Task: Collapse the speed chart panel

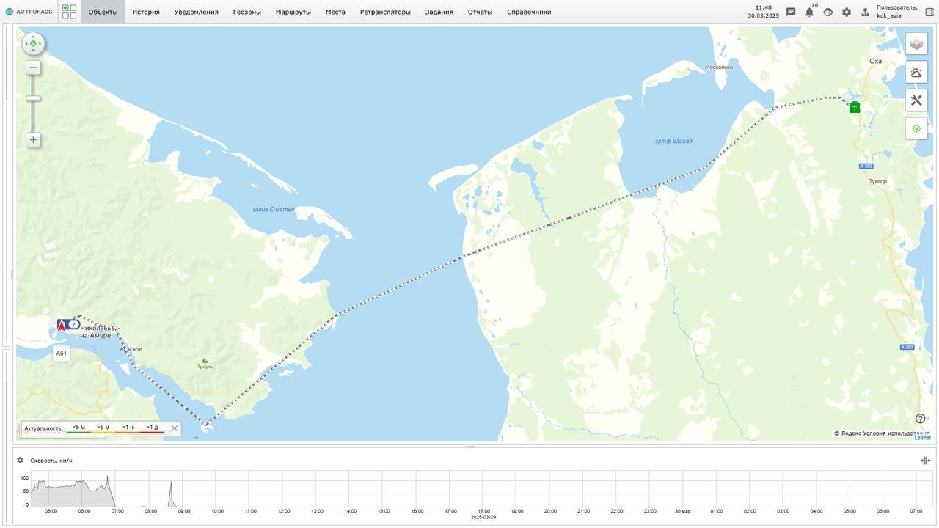Action: click(x=925, y=461)
